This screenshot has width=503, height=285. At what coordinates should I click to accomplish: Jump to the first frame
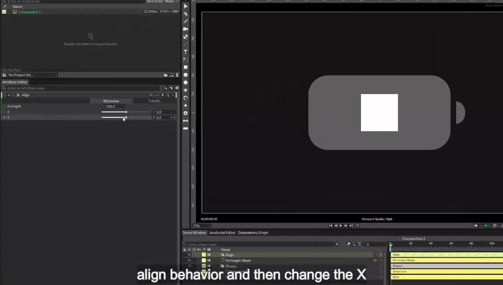pyautogui.click(x=331, y=226)
